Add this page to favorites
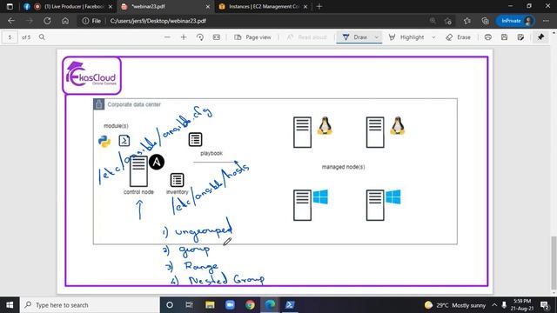This screenshot has width=557, height=313. pos(448,21)
